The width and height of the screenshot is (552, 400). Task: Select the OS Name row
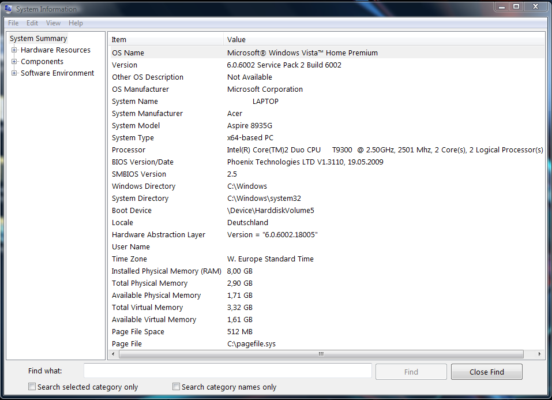click(x=326, y=53)
